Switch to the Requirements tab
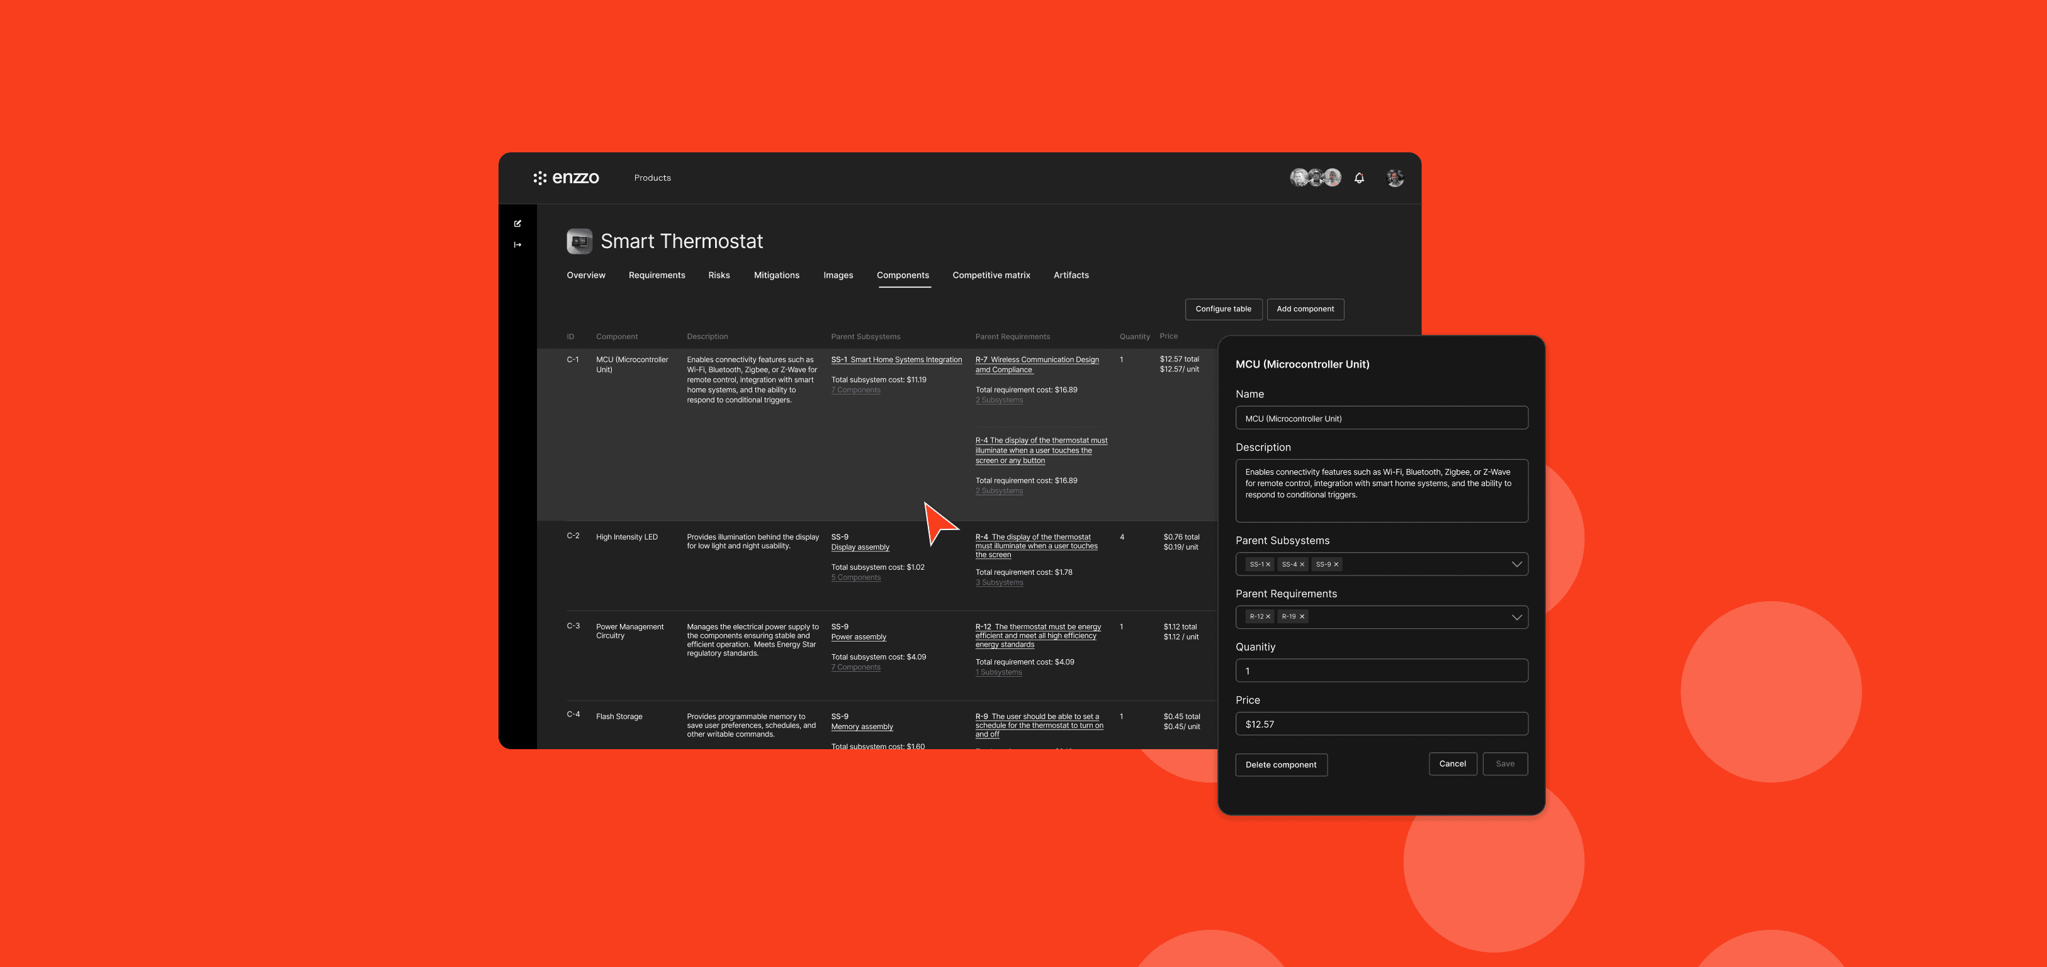Image resolution: width=2047 pixels, height=967 pixels. 657,275
